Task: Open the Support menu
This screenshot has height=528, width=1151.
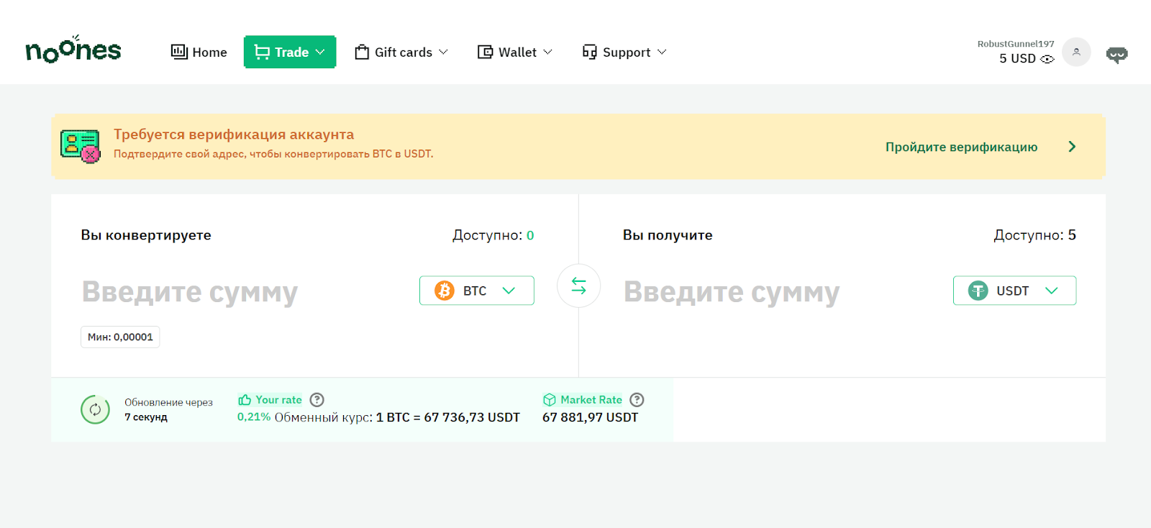Action: click(624, 52)
